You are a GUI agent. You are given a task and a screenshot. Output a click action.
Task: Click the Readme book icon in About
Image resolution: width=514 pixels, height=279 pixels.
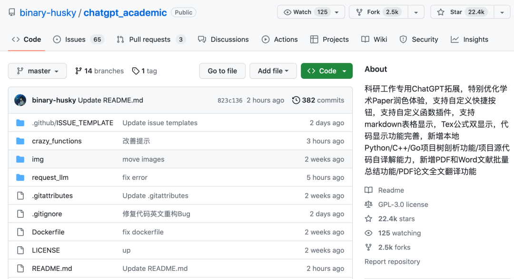point(368,190)
